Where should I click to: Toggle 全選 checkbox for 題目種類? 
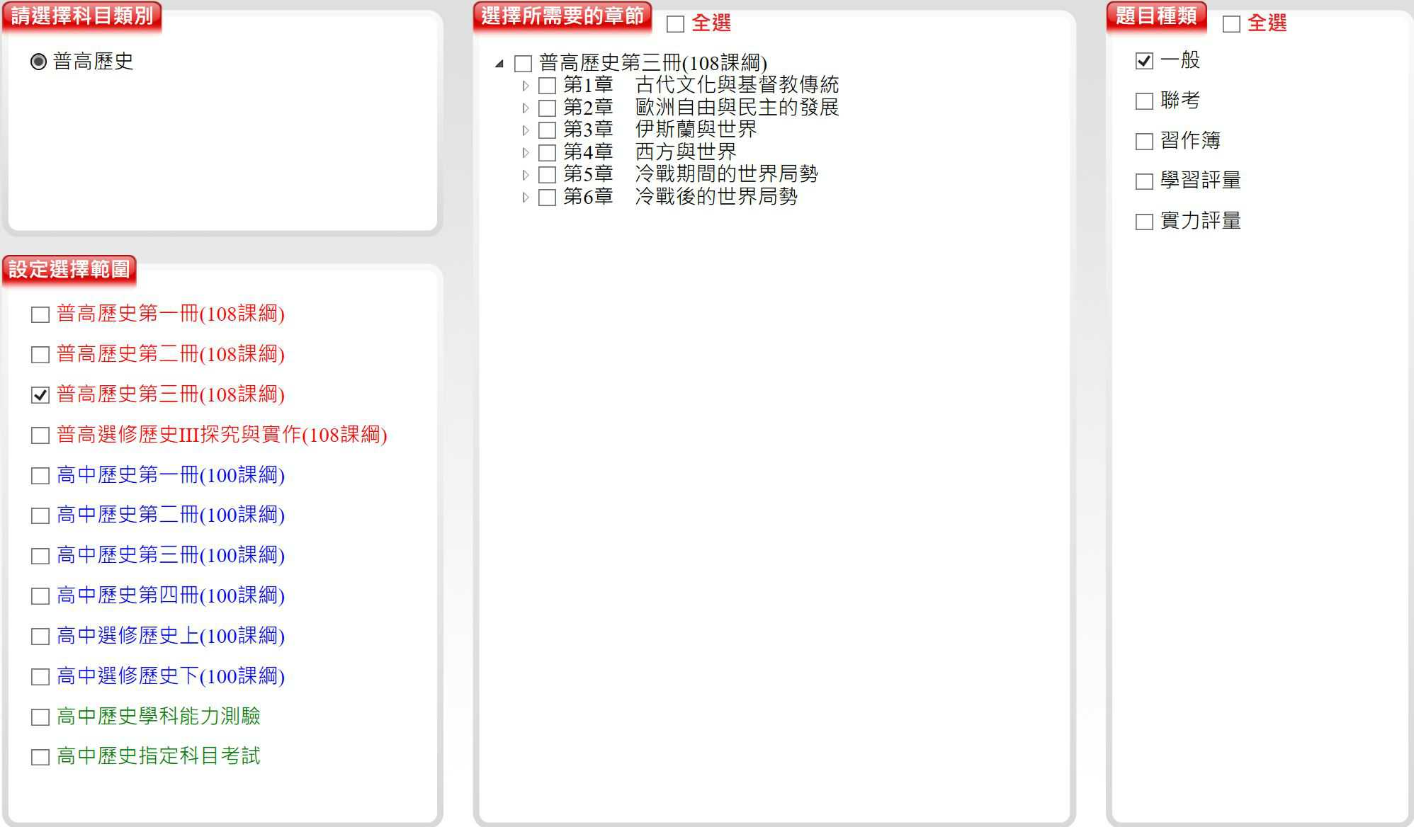click(x=1231, y=24)
